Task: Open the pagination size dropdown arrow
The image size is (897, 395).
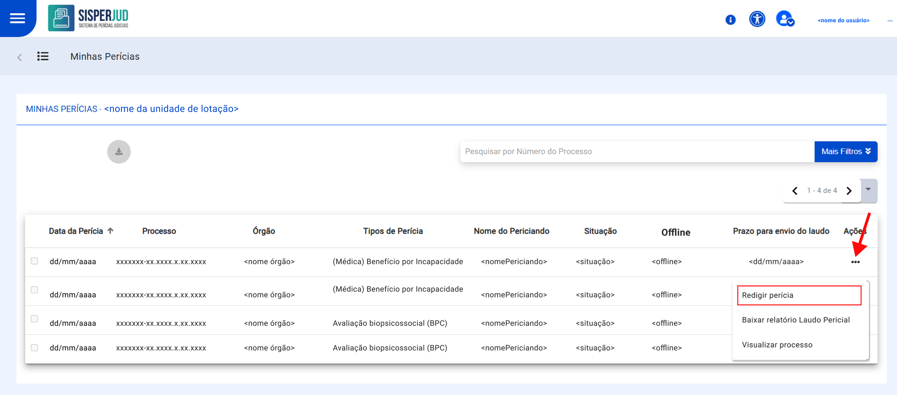Action: tap(868, 189)
